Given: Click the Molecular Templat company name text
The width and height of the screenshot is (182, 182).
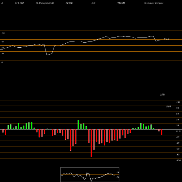Looking at the screenshot, I should [154, 3].
